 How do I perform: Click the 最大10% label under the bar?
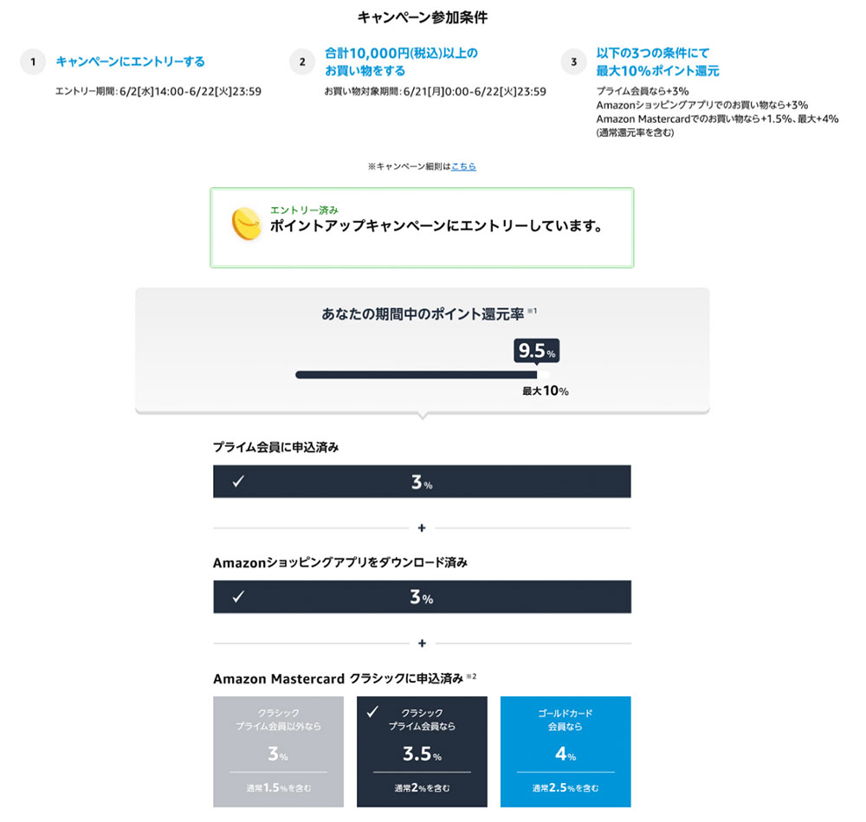[x=546, y=392]
